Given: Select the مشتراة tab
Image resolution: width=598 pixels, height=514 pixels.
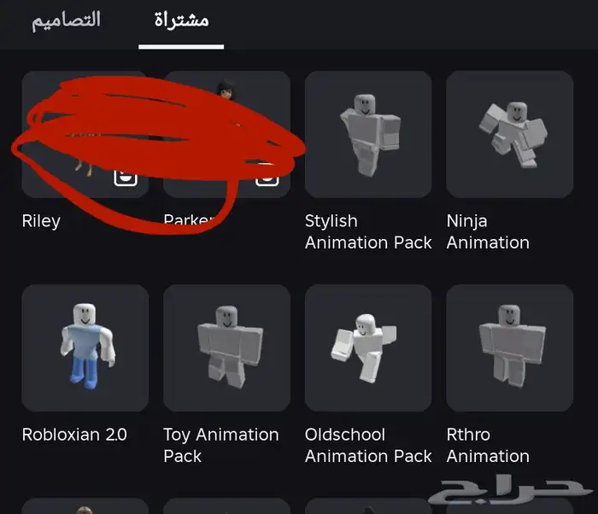Looking at the screenshot, I should 181,20.
